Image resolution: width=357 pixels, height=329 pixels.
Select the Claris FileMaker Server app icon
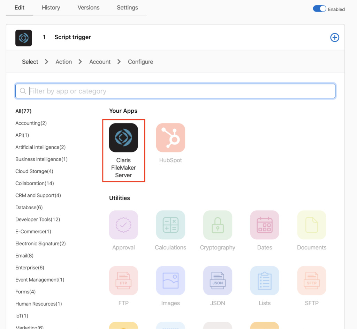coord(123,138)
